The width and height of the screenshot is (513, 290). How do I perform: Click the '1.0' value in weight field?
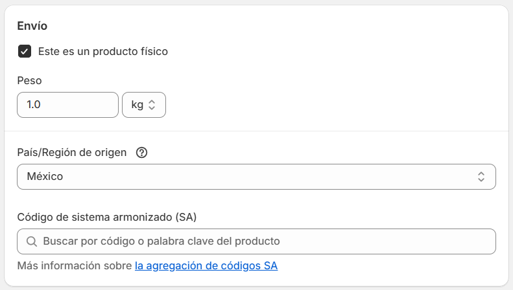34,105
